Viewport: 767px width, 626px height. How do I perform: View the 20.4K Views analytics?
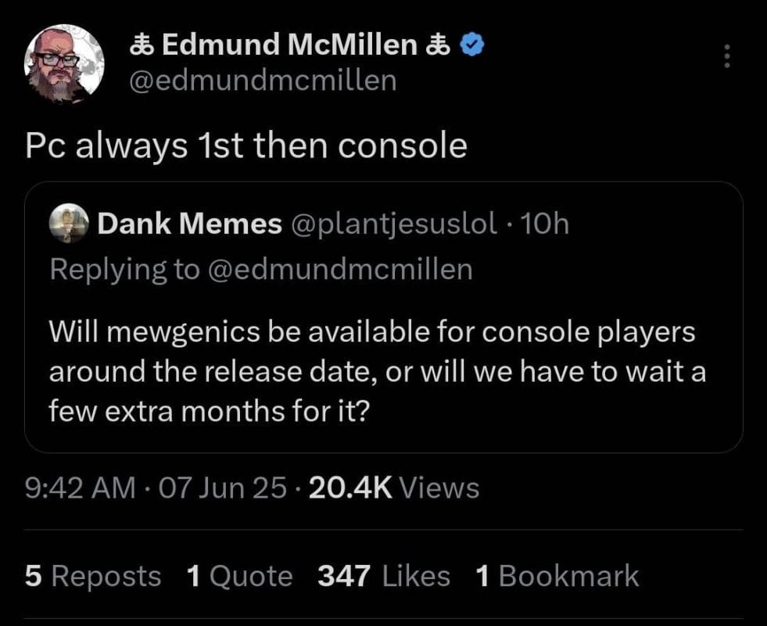(394, 488)
